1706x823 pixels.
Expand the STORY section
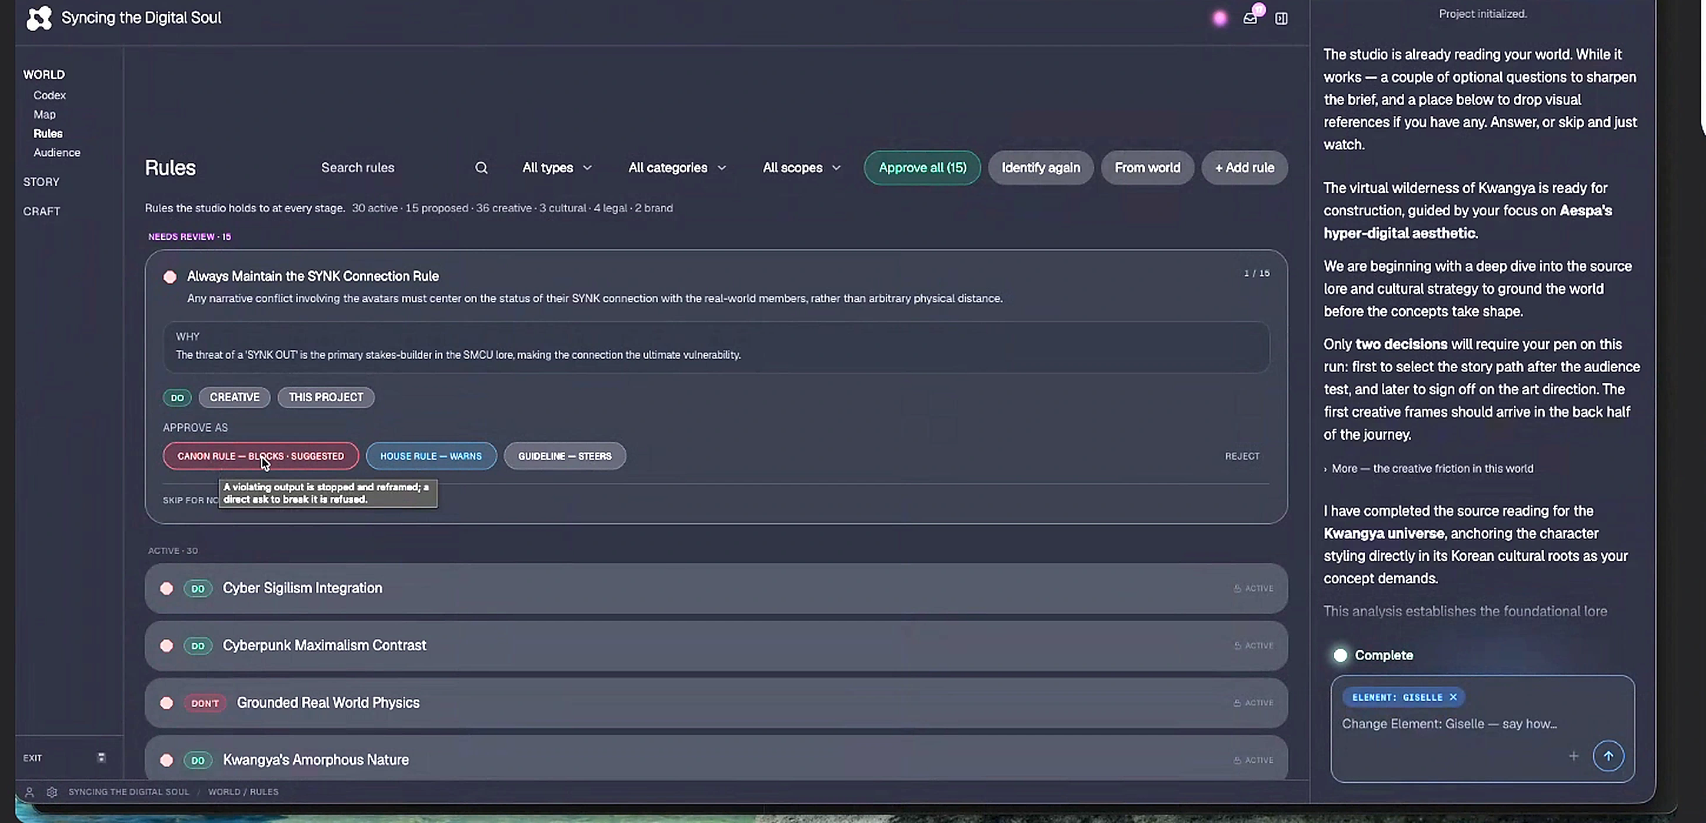point(41,182)
